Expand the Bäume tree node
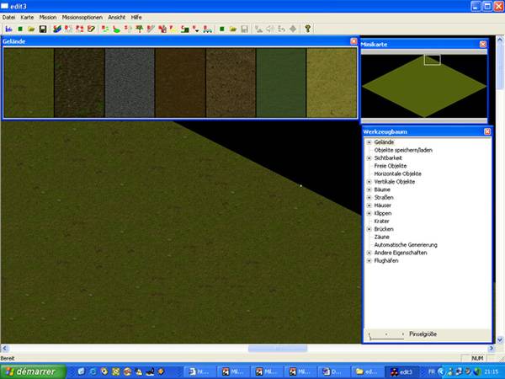The image size is (505, 379). [369, 189]
